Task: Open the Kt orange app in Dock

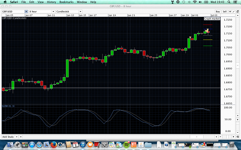Action: 134,145
